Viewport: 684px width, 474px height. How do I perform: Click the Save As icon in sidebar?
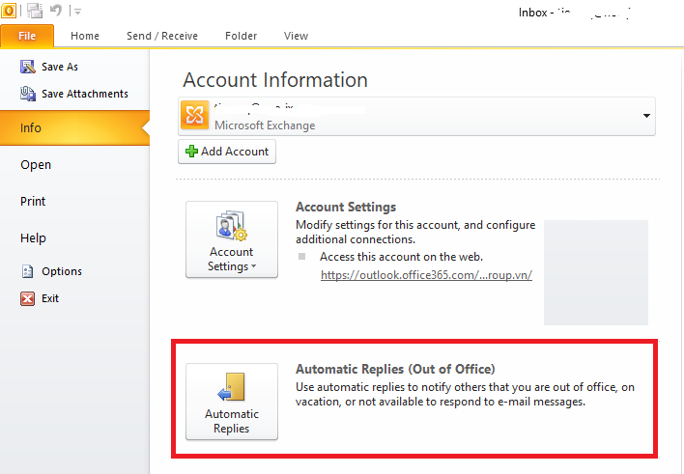click(27, 67)
